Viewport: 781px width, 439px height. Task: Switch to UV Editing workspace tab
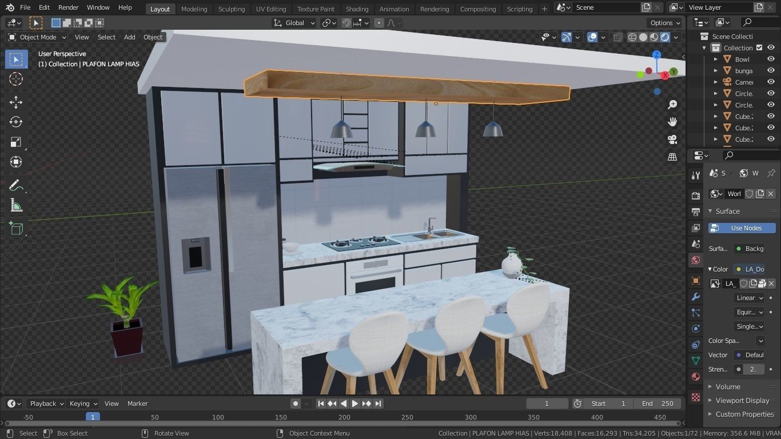271,9
